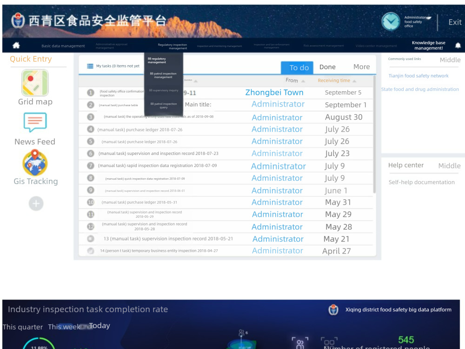Select This quarter completion rate tab
The width and height of the screenshot is (465, 349).
click(x=23, y=327)
